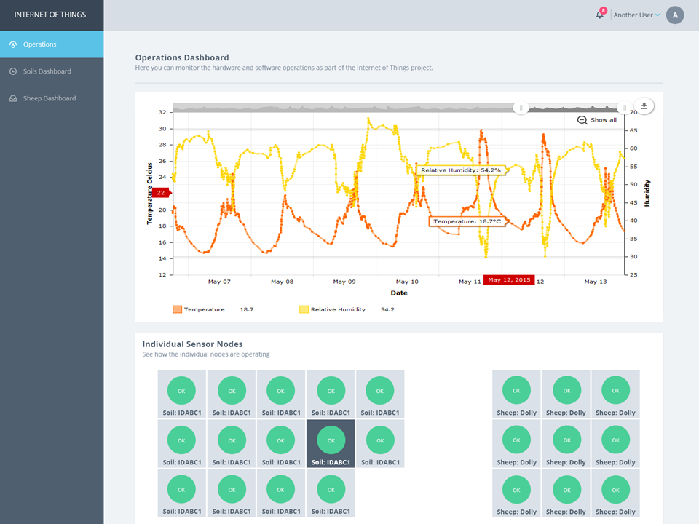Click the Operations sidebar icon
The width and height of the screenshot is (699, 524).
pyautogui.click(x=13, y=44)
